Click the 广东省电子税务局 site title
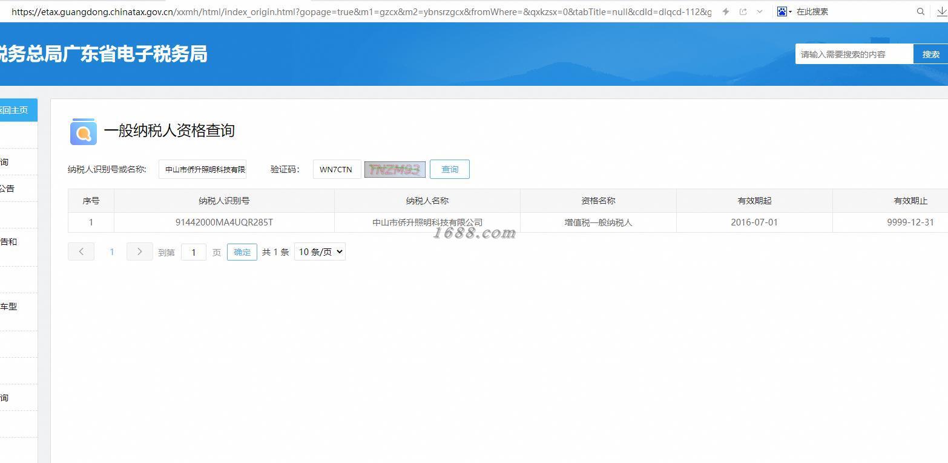The height and width of the screenshot is (463, 948). [x=135, y=54]
